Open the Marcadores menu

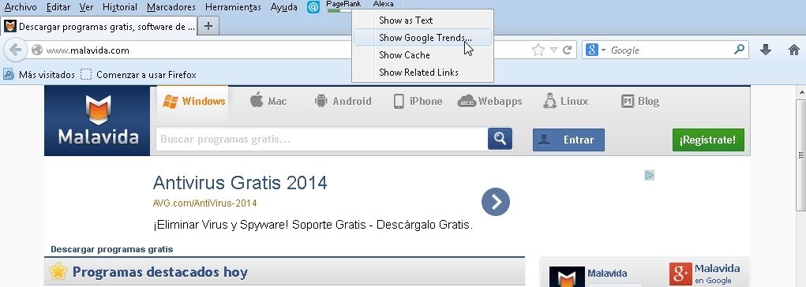[171, 7]
